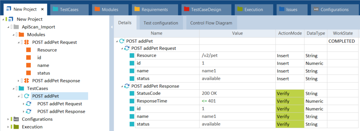The image size is (360, 131).
Task: Click the green Execution folder icon in the tree
Action: click(16, 127)
